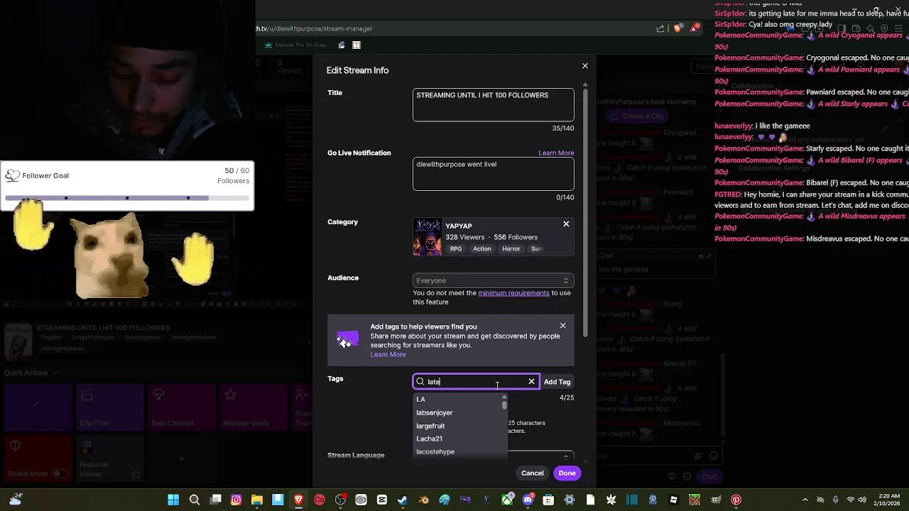909x511 pixels.
Task: Click the Follower Goal progress bar
Action: pyautogui.click(x=127, y=198)
